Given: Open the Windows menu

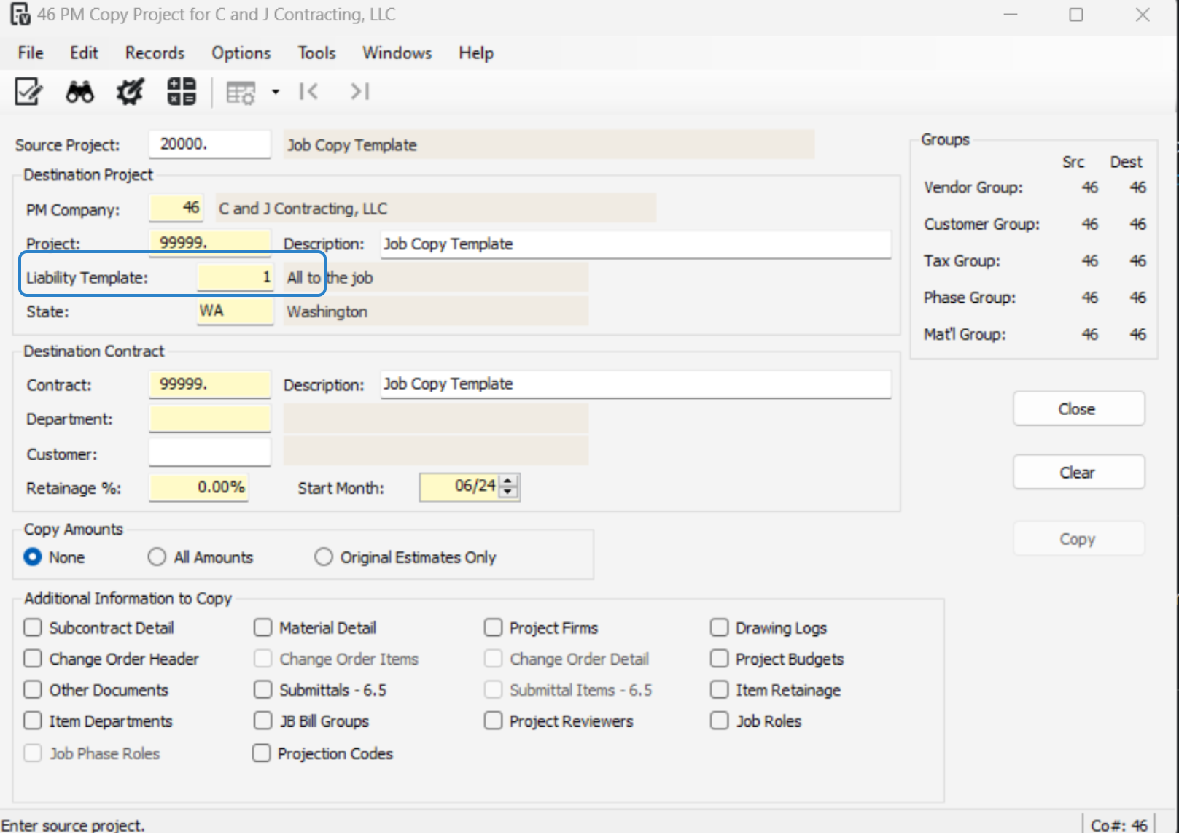Looking at the screenshot, I should tap(397, 53).
